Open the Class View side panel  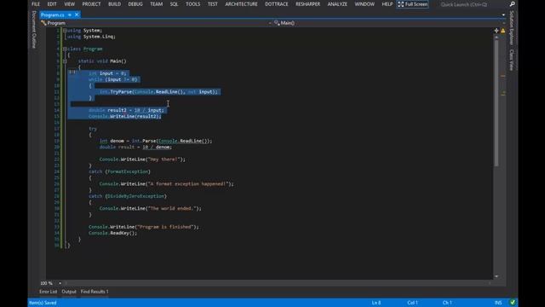click(512, 60)
